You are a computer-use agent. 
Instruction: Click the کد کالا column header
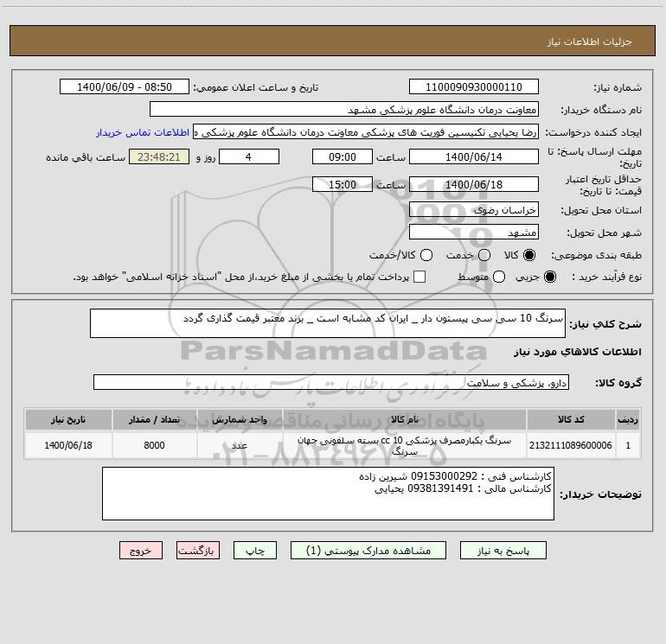[571, 419]
